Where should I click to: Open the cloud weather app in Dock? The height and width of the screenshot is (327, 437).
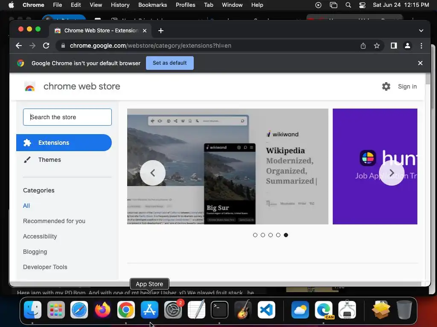point(300,310)
